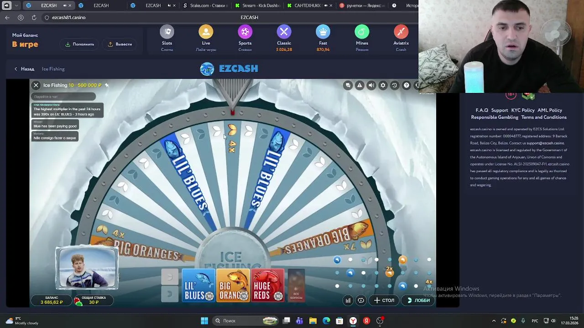Show hidden system tray icons
This screenshot has width=584, height=328.
click(x=494, y=321)
